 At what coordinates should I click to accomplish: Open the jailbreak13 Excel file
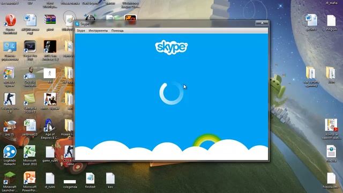coord(30,128)
